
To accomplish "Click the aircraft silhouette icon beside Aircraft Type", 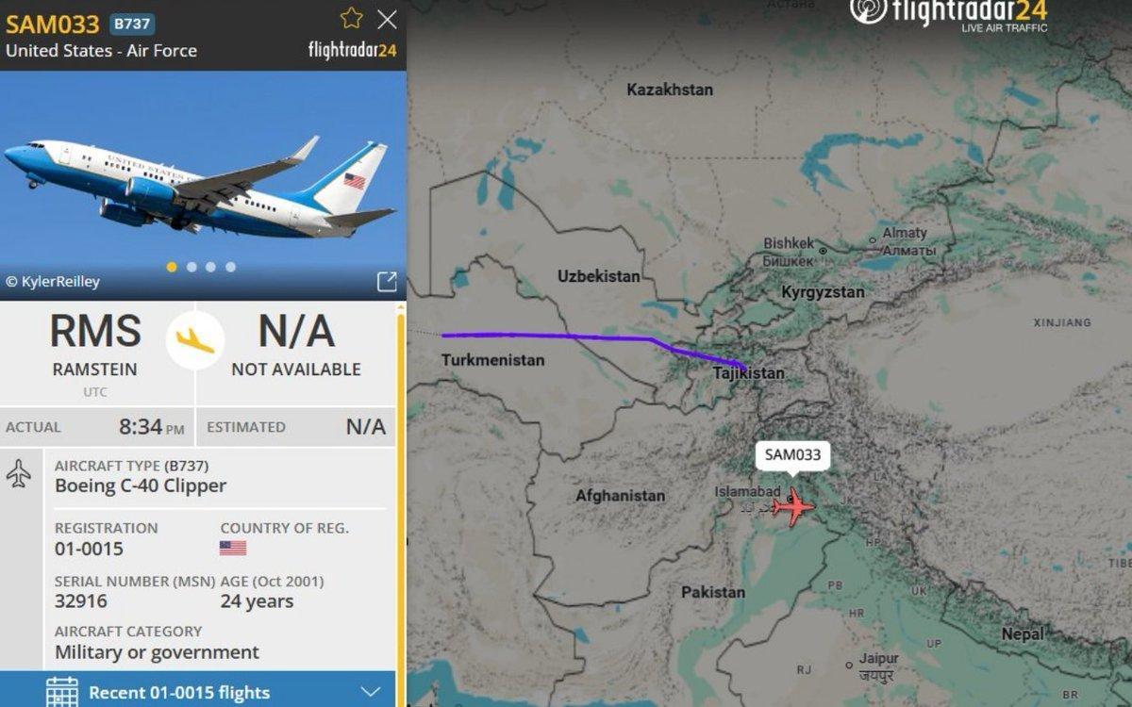I will pyautogui.click(x=19, y=473).
